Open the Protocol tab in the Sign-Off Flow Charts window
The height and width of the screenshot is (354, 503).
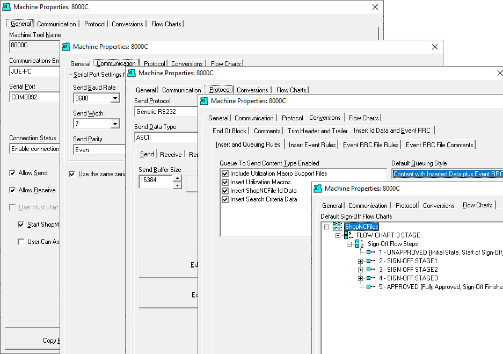[406, 205]
